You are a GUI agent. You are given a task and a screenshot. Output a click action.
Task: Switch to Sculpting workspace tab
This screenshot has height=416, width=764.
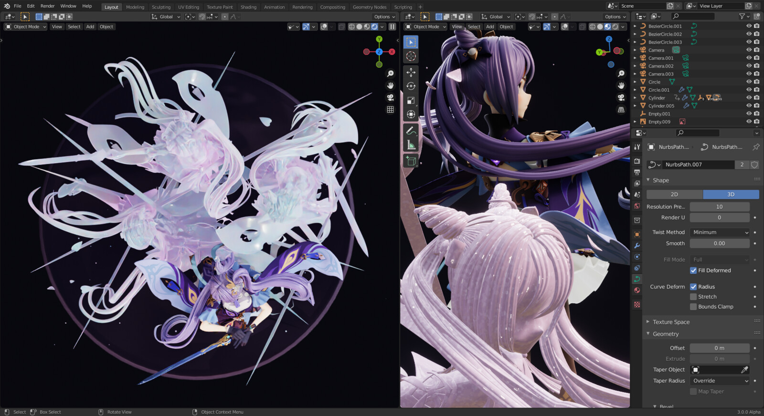point(161,7)
